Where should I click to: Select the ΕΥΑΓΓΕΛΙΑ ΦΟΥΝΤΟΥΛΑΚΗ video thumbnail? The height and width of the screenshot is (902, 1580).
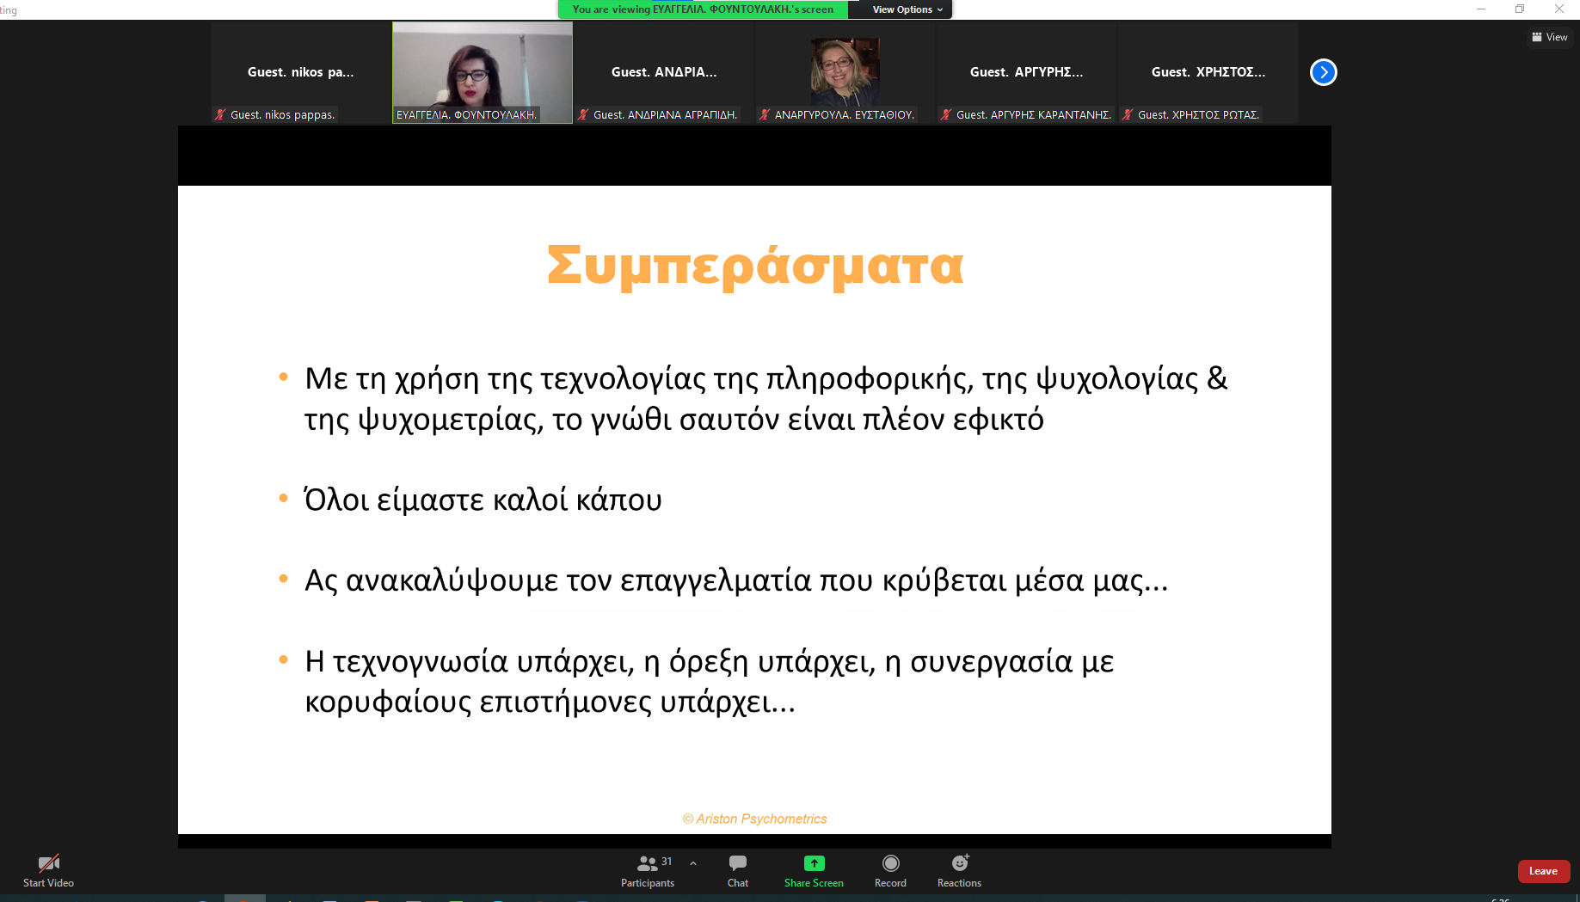(x=483, y=72)
